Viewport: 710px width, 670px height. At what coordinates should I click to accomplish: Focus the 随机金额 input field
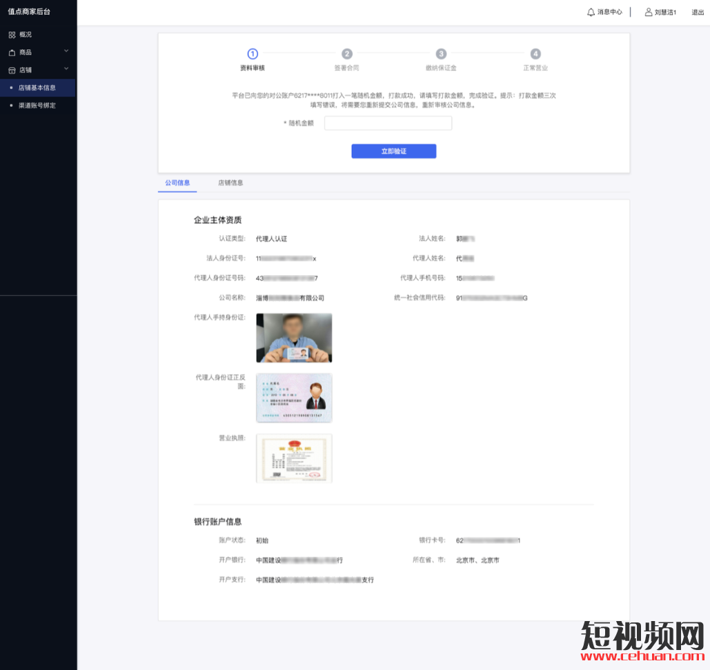[x=388, y=123]
